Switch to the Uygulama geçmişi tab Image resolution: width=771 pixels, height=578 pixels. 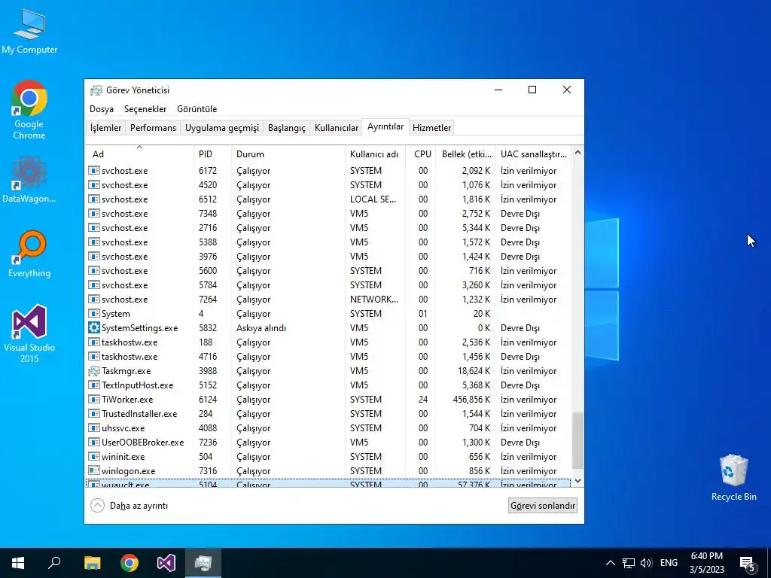click(222, 128)
